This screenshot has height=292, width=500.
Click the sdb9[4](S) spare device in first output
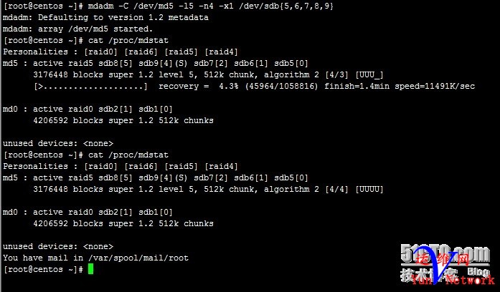tap(163, 63)
